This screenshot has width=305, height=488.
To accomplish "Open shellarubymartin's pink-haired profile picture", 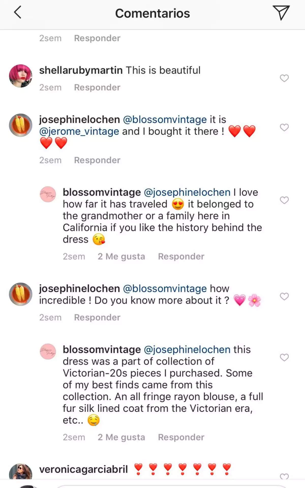I will point(21,76).
